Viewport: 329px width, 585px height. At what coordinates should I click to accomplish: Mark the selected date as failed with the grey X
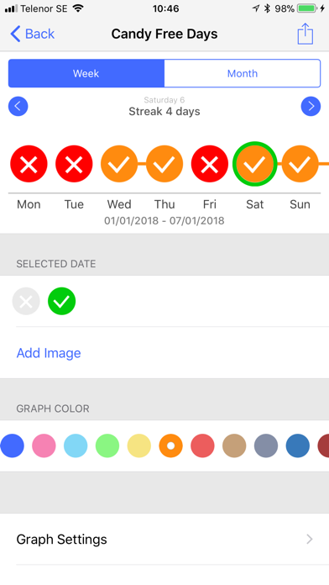point(26,301)
